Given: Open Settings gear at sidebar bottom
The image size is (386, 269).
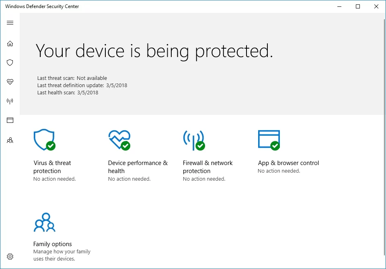Looking at the screenshot, I should click(x=10, y=257).
